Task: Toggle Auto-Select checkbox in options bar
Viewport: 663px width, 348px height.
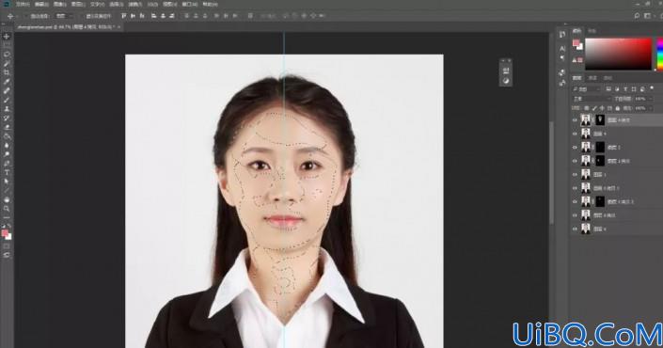Action: (x=26, y=16)
